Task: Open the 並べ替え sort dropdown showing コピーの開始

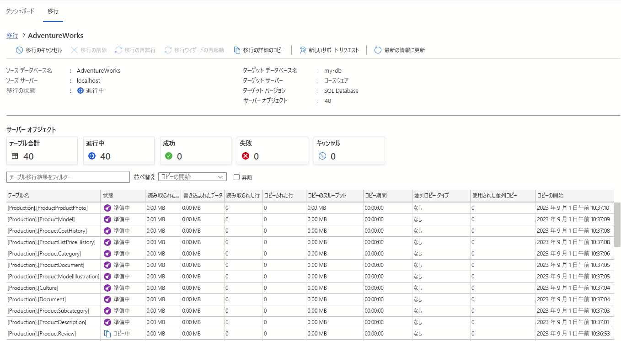Action: (x=193, y=177)
